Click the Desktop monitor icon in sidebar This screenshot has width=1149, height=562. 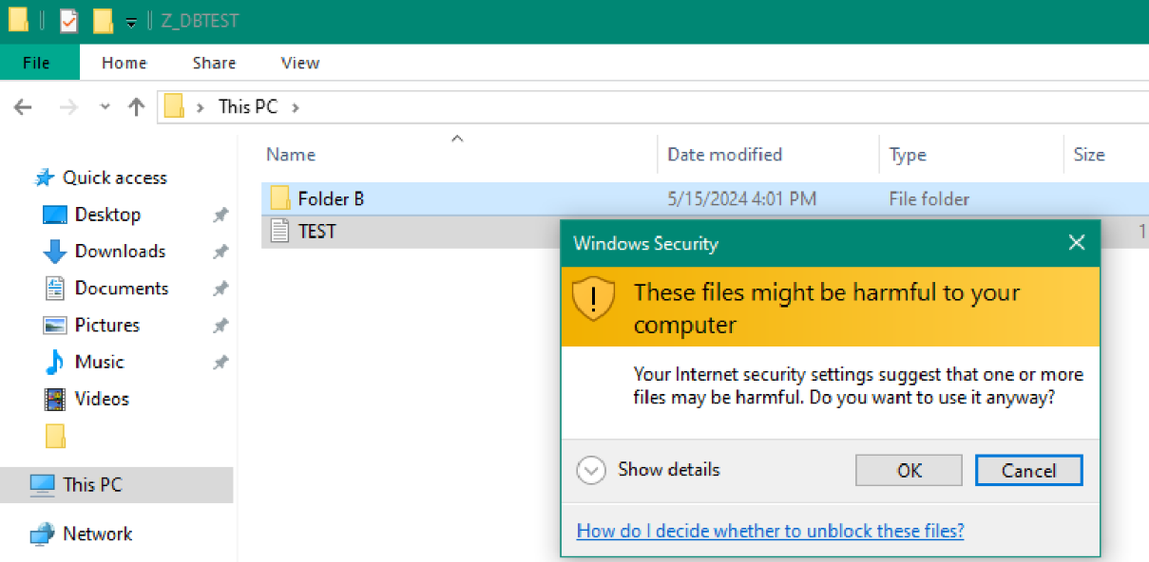(55, 215)
